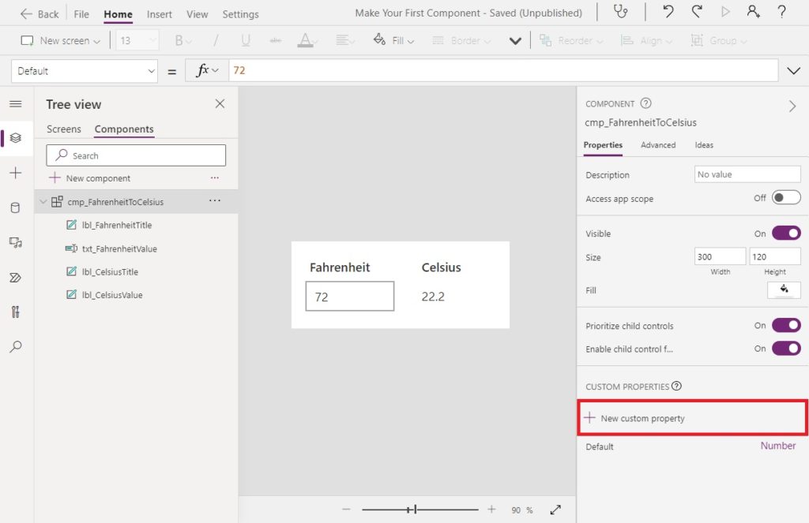Click the Fill color picker in Properties
Image resolution: width=809 pixels, height=523 pixels.
pyautogui.click(x=784, y=290)
